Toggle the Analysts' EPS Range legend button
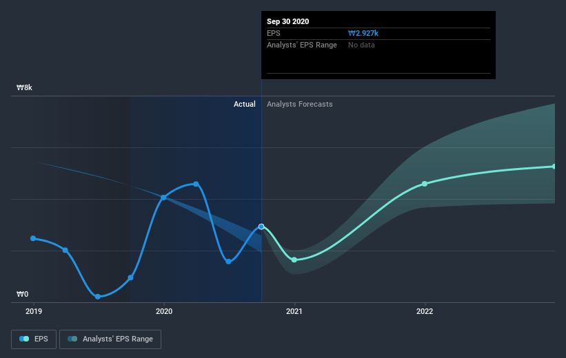 pos(110,339)
